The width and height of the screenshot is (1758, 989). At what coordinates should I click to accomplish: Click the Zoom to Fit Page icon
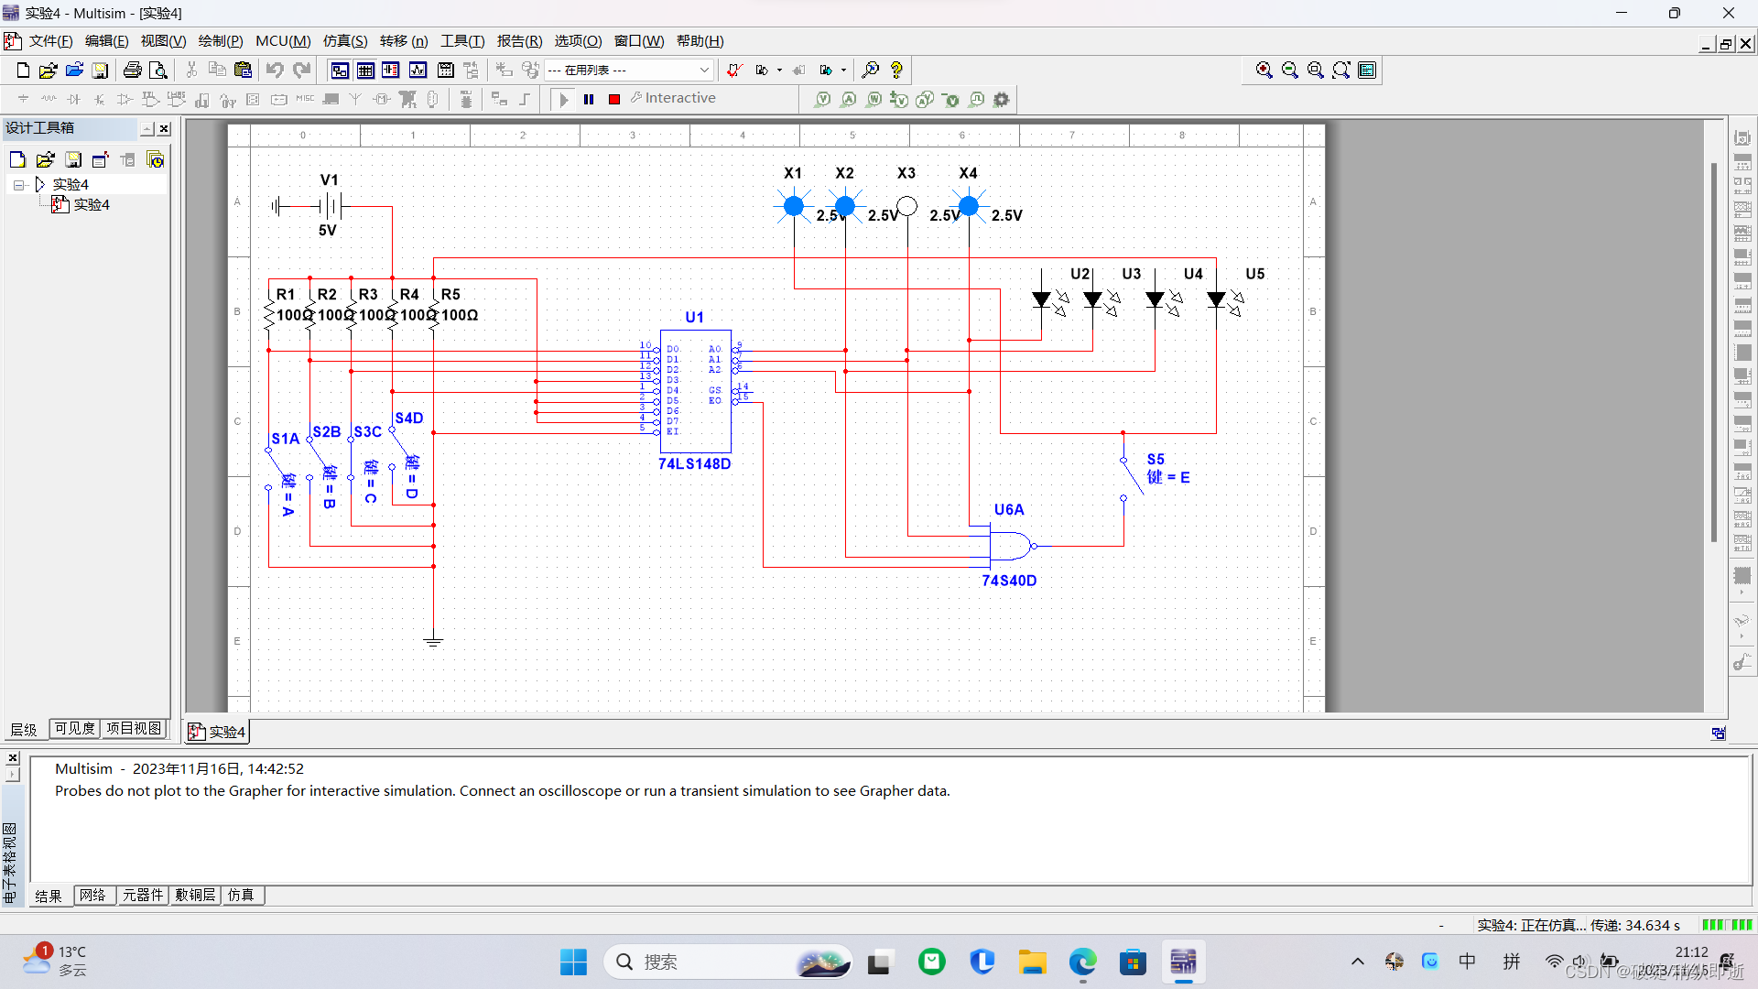tap(1340, 70)
